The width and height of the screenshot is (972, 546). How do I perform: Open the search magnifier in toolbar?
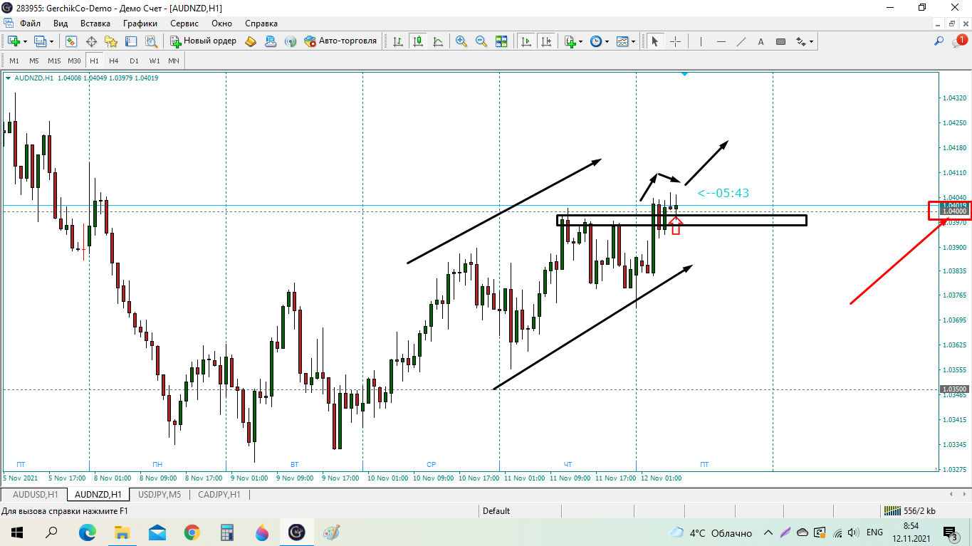939,41
